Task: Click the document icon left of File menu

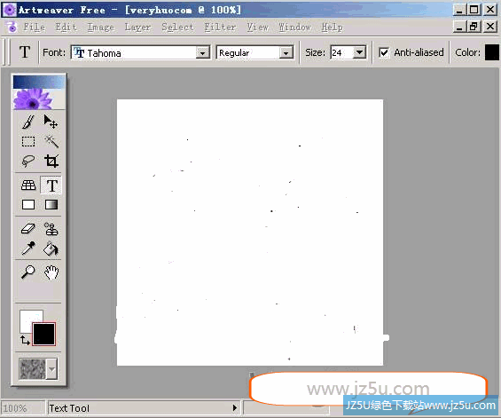Action: coord(12,28)
